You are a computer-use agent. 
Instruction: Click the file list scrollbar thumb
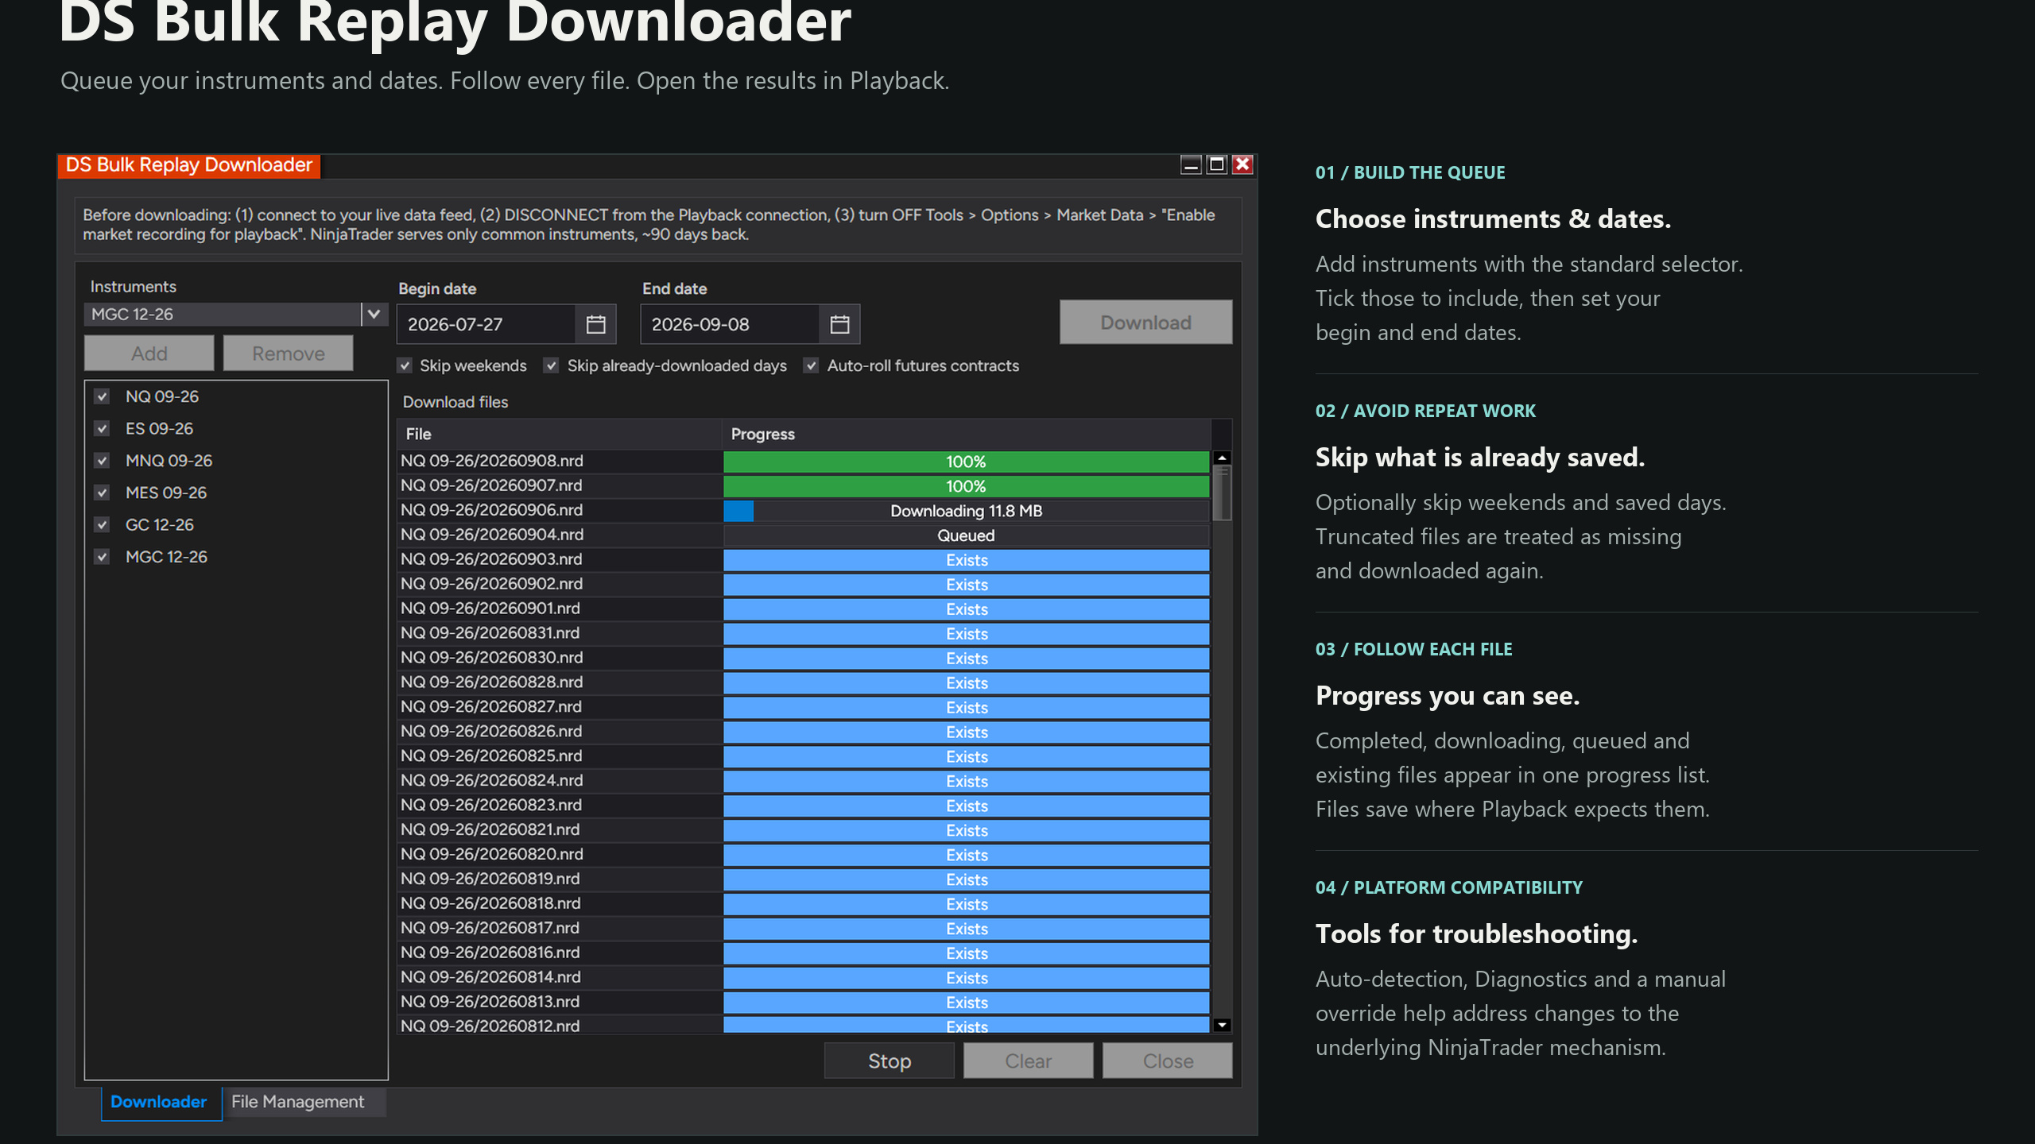coord(1223,493)
